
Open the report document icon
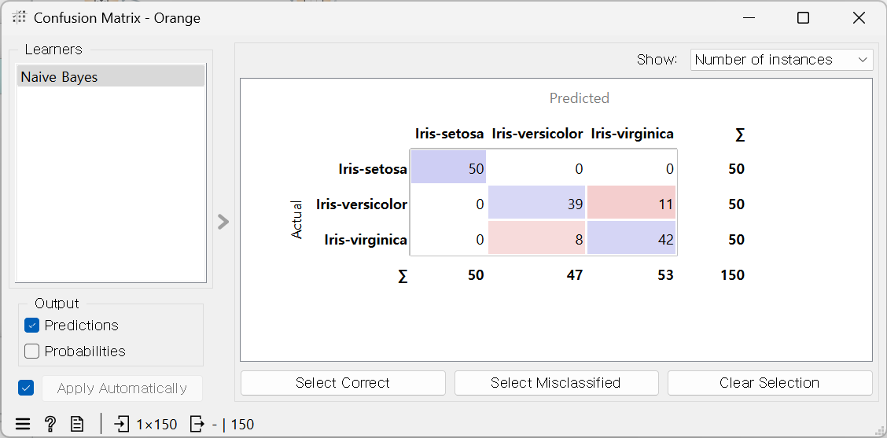coord(77,425)
